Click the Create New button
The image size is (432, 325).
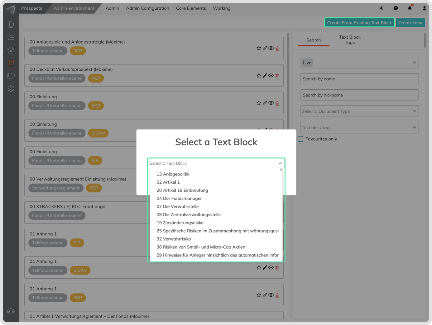(x=410, y=23)
